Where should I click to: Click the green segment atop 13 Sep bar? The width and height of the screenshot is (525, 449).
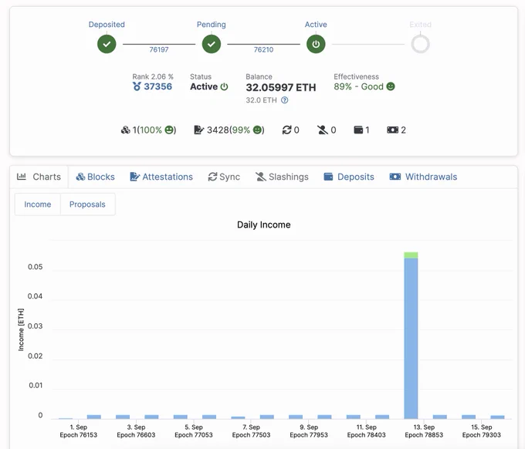pyautogui.click(x=411, y=255)
